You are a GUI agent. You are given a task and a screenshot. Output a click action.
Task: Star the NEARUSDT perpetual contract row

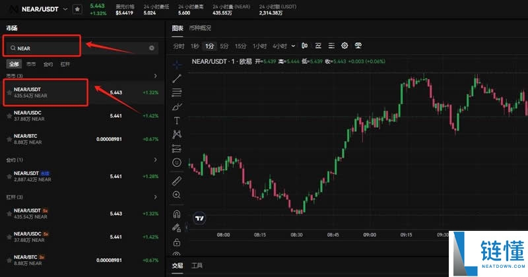tap(9, 176)
